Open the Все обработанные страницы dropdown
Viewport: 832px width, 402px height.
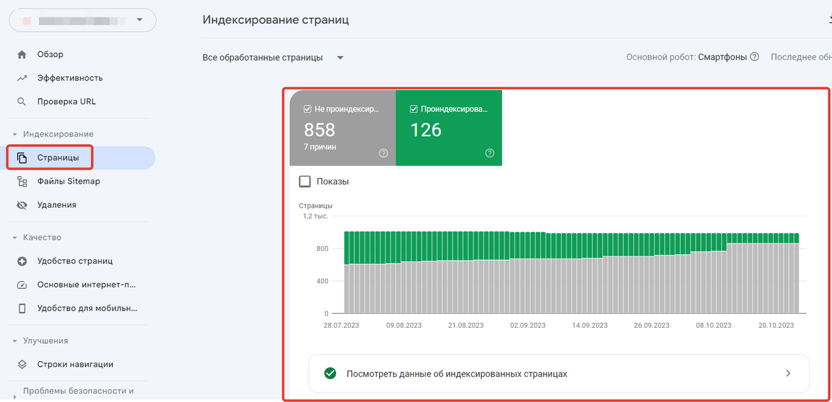pos(271,58)
